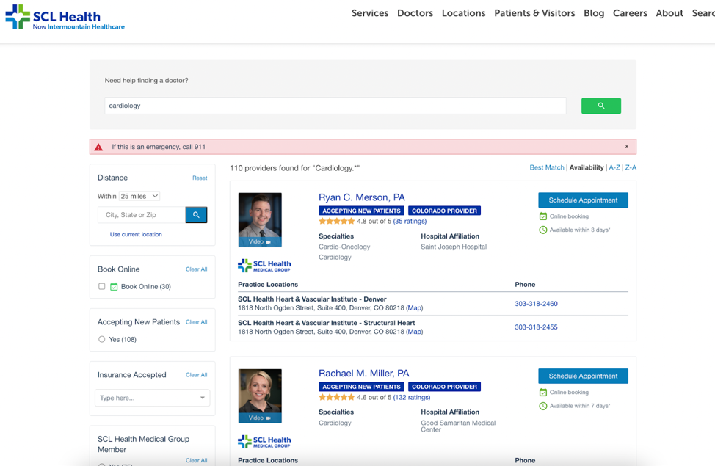Click the availability clock icon for Ryan Merson

point(542,230)
